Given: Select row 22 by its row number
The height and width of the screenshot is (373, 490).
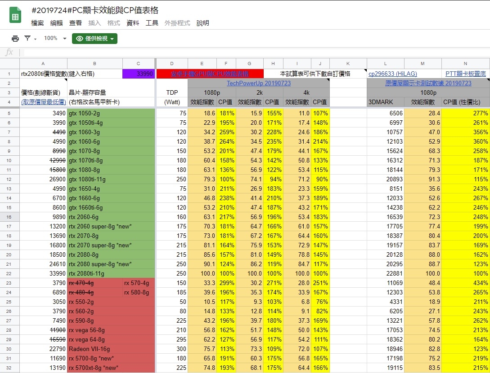Looking at the screenshot, I should click(x=9, y=274).
